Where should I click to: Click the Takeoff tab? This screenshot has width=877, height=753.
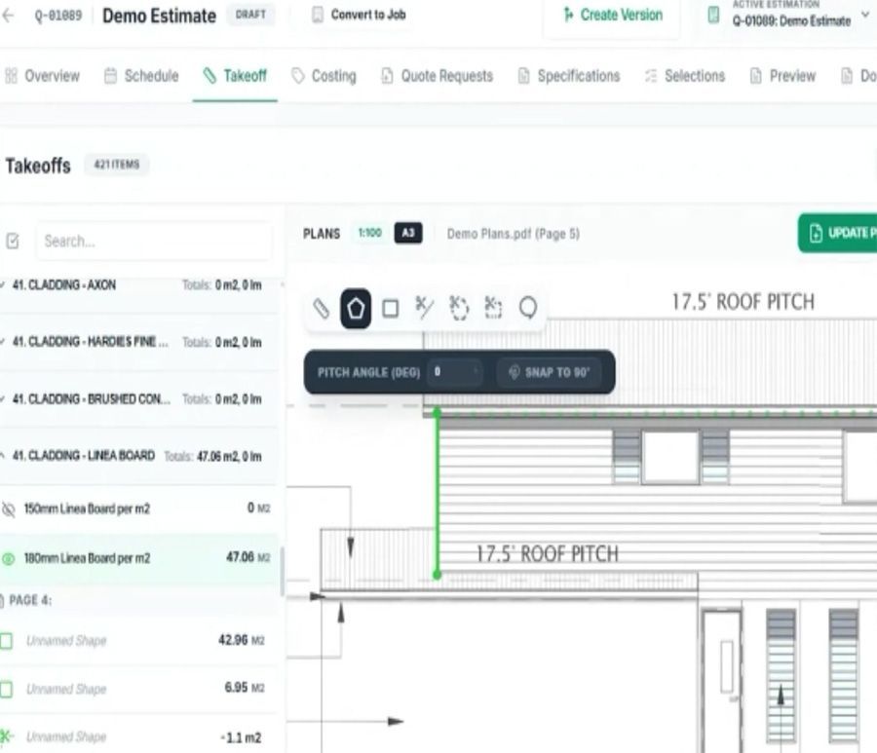pos(235,76)
